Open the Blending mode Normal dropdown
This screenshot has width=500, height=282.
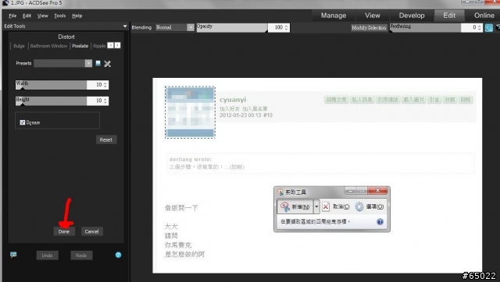coord(174,27)
